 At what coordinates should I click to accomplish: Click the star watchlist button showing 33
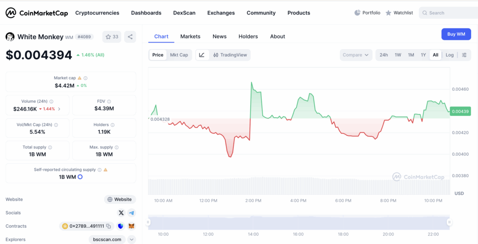coord(112,36)
